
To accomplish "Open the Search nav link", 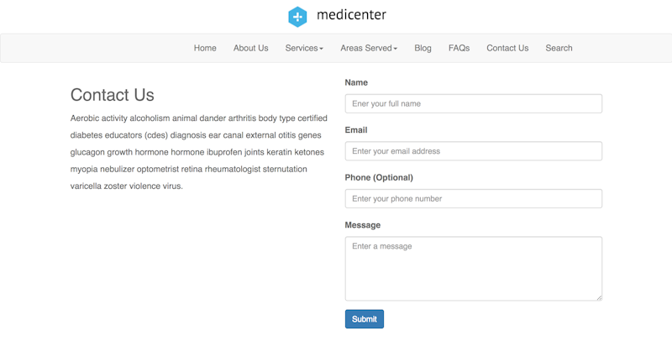I will pyautogui.click(x=559, y=48).
